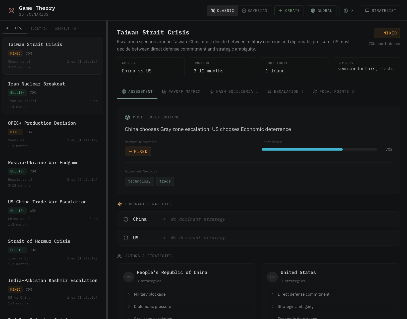Image resolution: width=407 pixels, height=319 pixels.
Task: Click the shield icon in US row
Action: 126,238
